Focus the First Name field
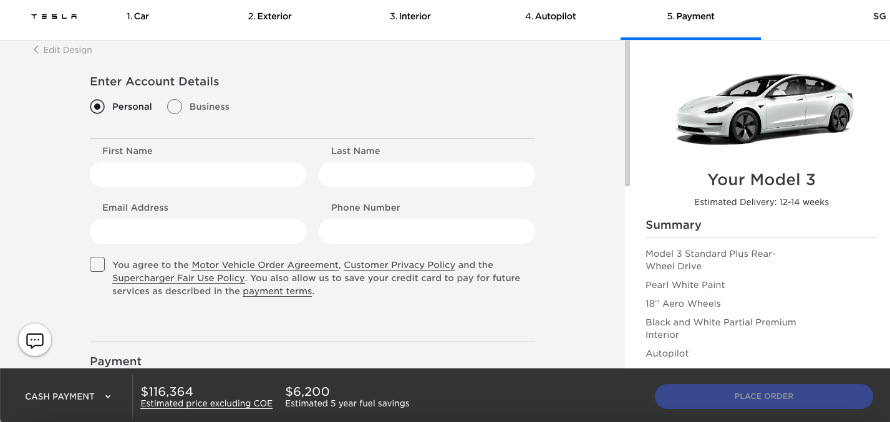 point(198,175)
